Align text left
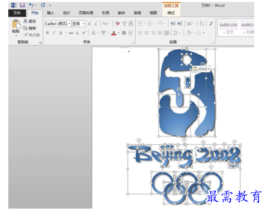266x212 pixels. pyautogui.click(x=140, y=33)
